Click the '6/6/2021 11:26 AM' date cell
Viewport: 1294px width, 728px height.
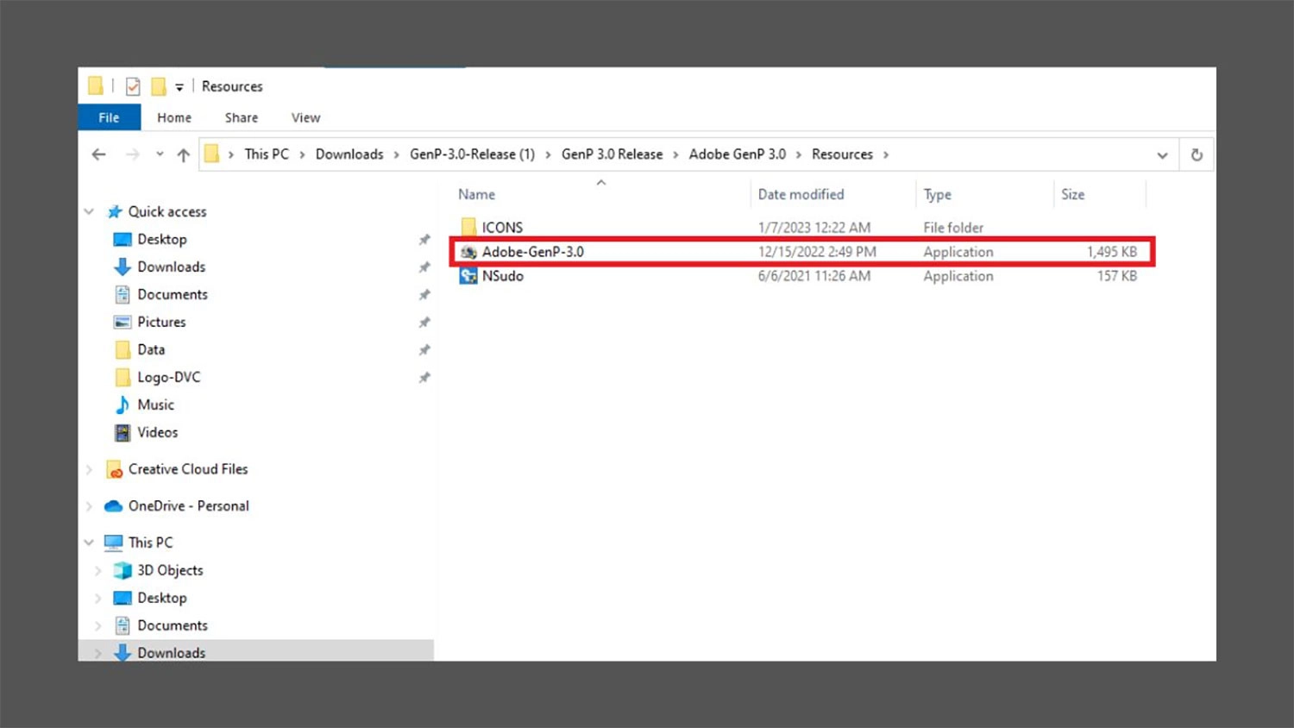[x=814, y=276]
